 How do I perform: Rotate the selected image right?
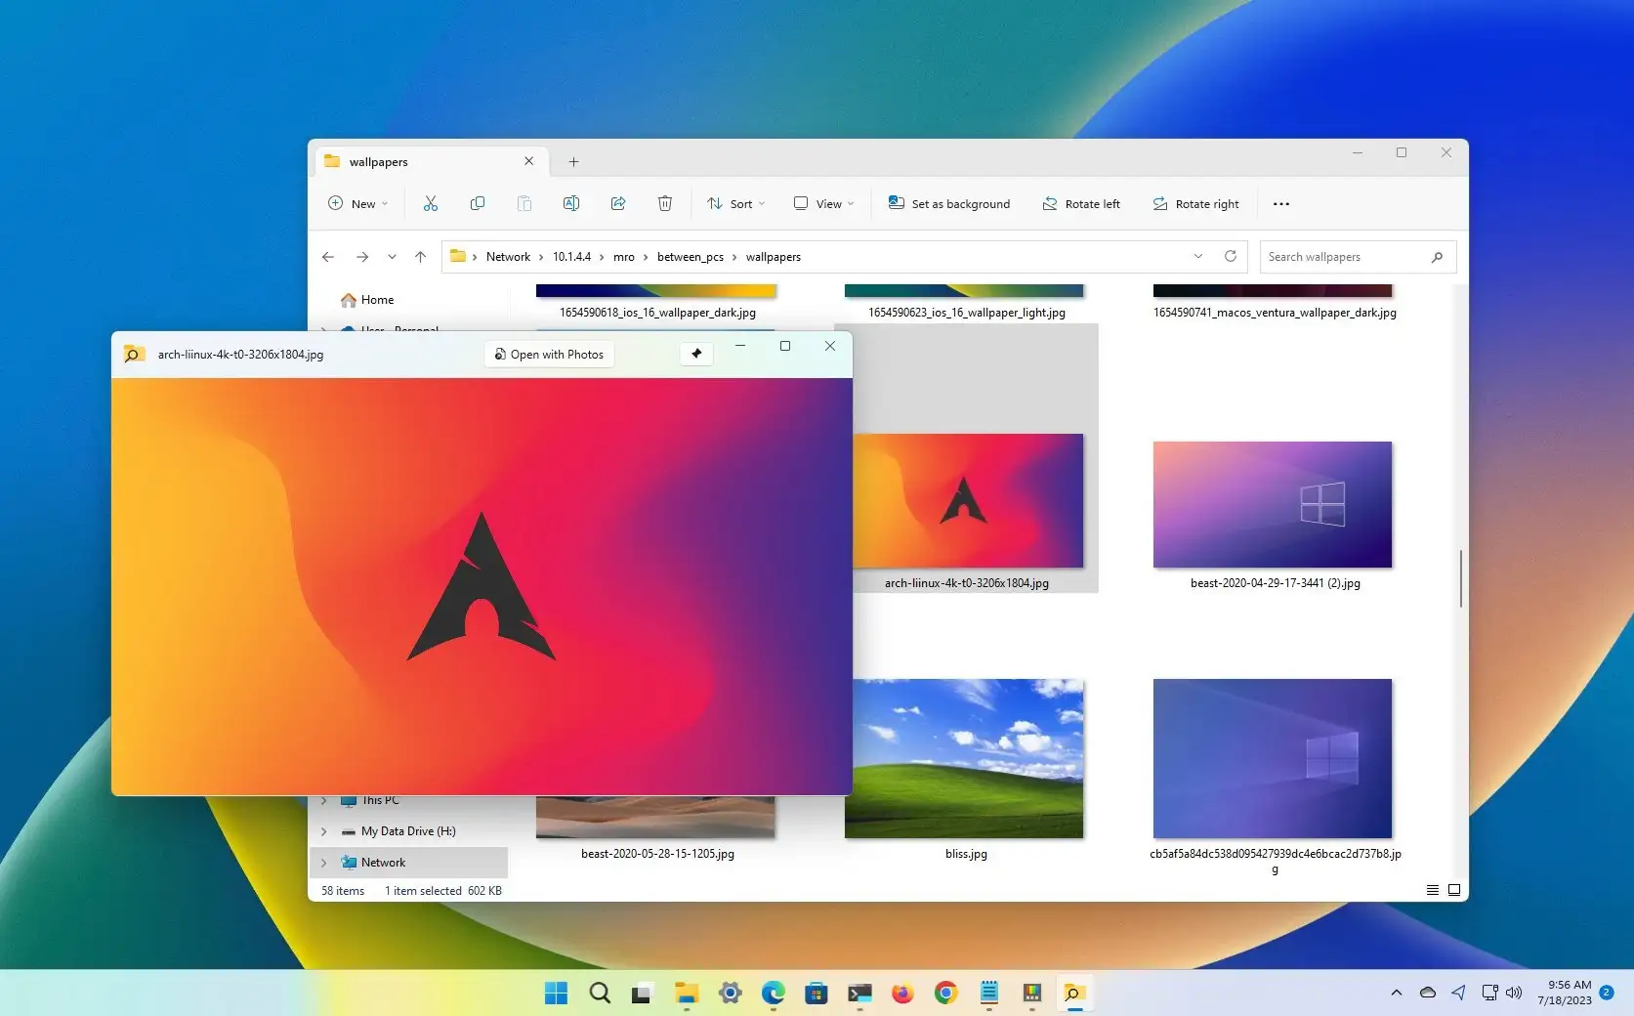[1195, 203]
